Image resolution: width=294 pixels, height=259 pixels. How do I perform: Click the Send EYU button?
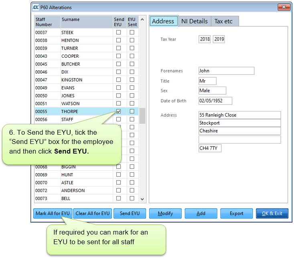coord(130,213)
